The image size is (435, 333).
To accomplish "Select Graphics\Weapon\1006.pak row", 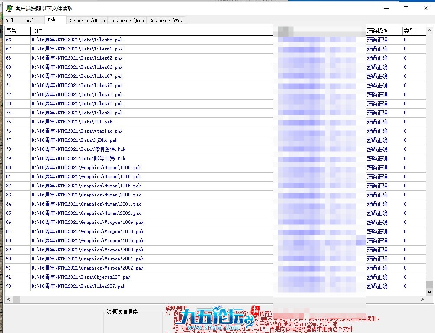I will pyautogui.click(x=215, y=223).
